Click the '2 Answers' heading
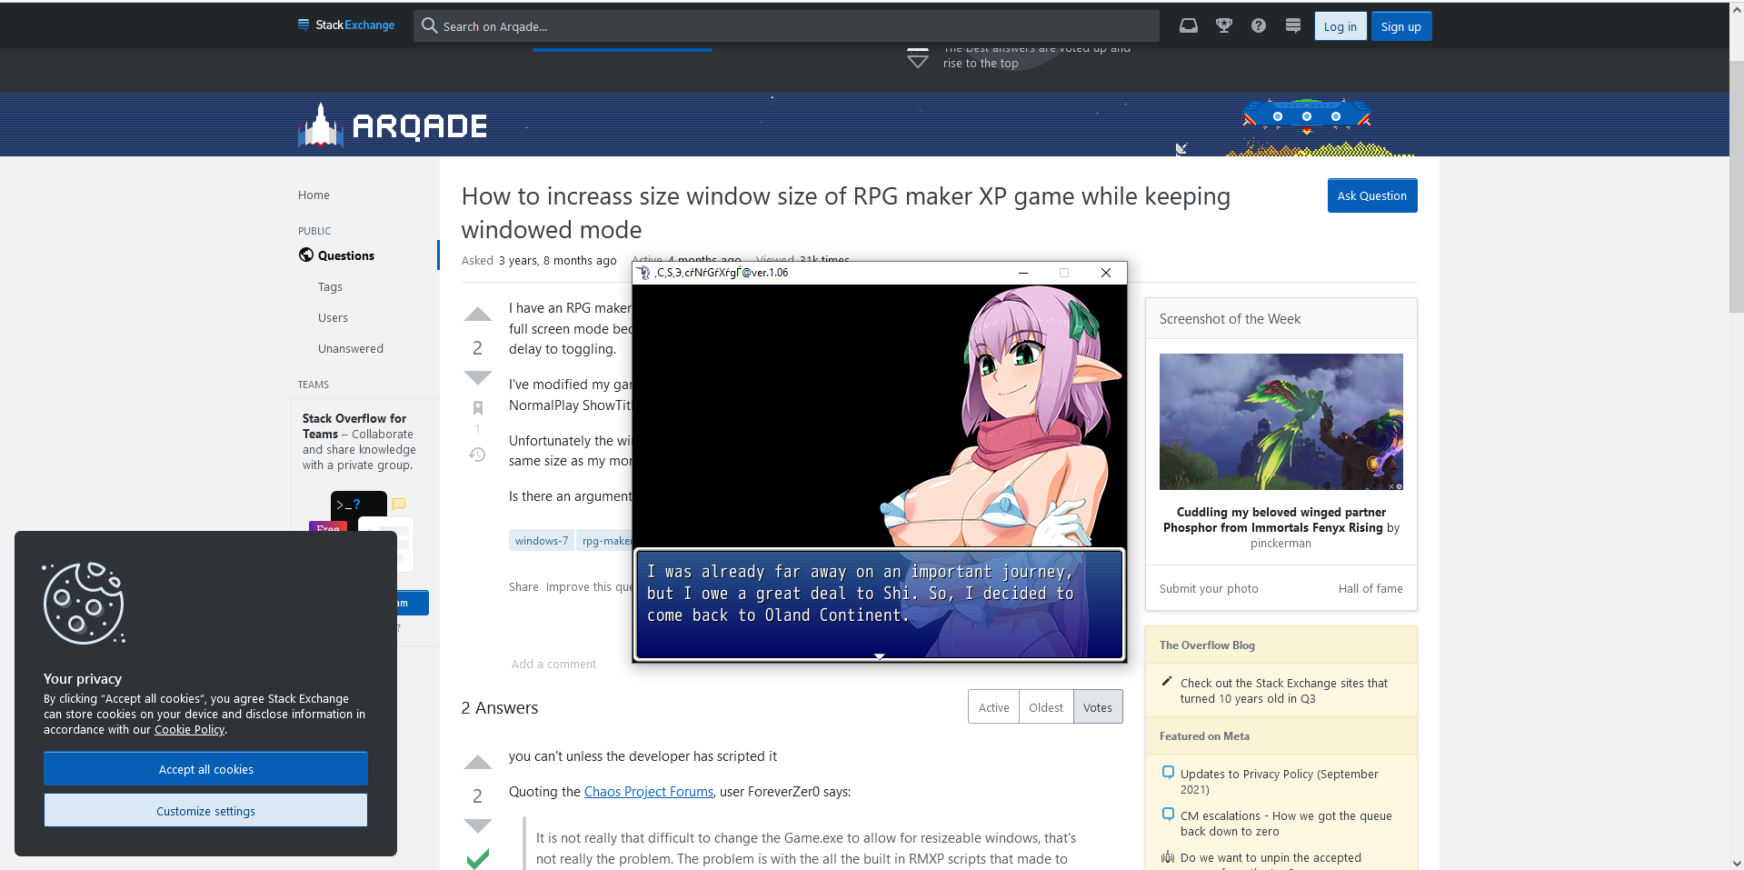This screenshot has height=870, width=1744. tap(499, 707)
